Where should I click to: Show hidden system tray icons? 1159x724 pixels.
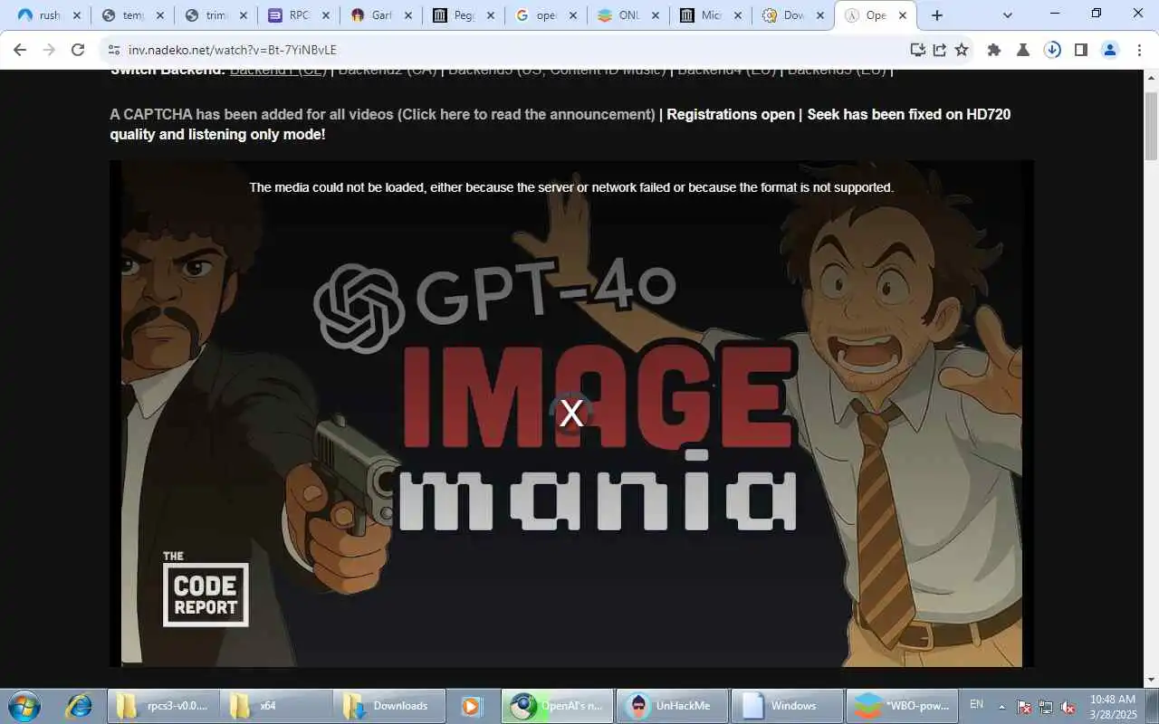1001,706
